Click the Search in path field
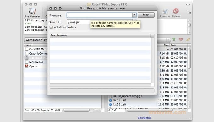This screenshot has width=214, height=122. [79, 22]
